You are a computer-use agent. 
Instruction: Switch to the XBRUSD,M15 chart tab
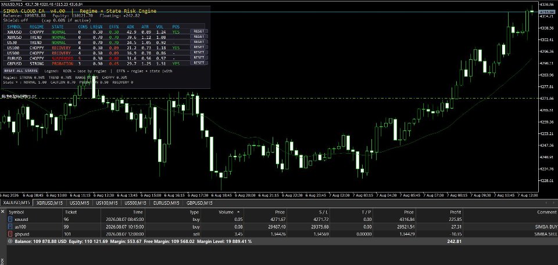click(49, 203)
